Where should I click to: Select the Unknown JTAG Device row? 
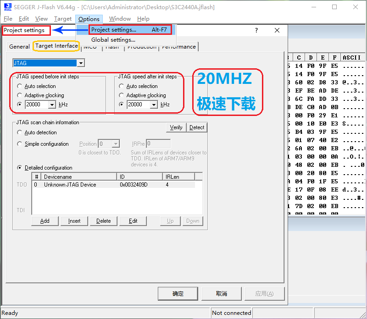[70, 185]
